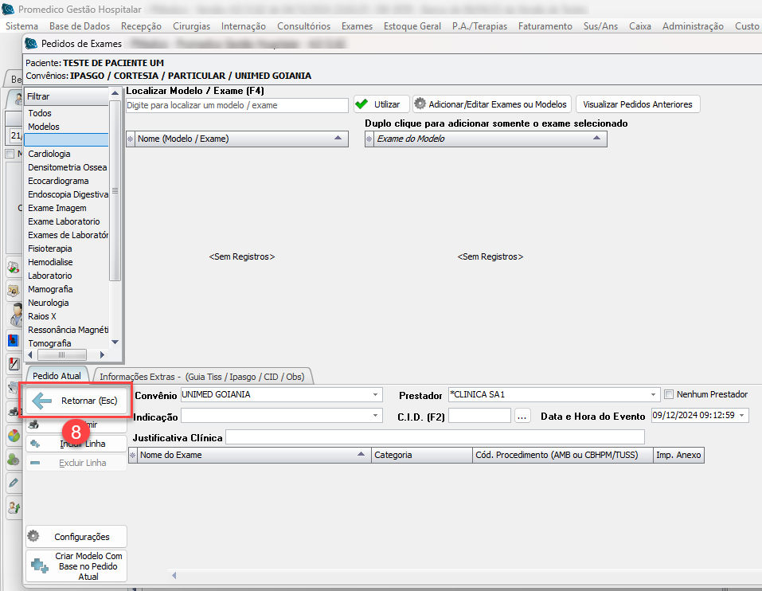This screenshot has width=762, height=591.
Task: Click Visualizar Pedidos Anteriores button
Action: click(638, 104)
